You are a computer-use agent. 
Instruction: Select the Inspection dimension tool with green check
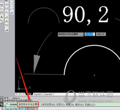tap(6, 9)
